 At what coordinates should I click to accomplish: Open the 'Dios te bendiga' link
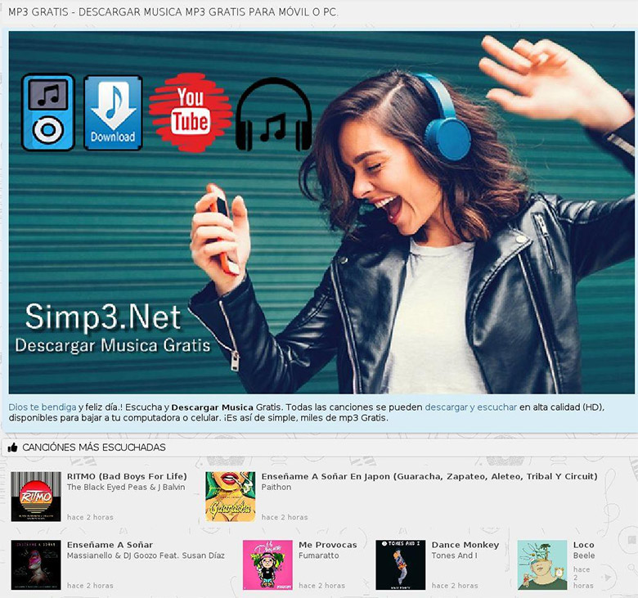point(43,407)
